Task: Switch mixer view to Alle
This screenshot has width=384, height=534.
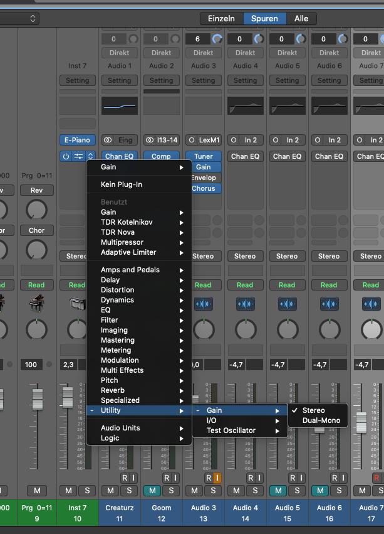Action: point(301,18)
